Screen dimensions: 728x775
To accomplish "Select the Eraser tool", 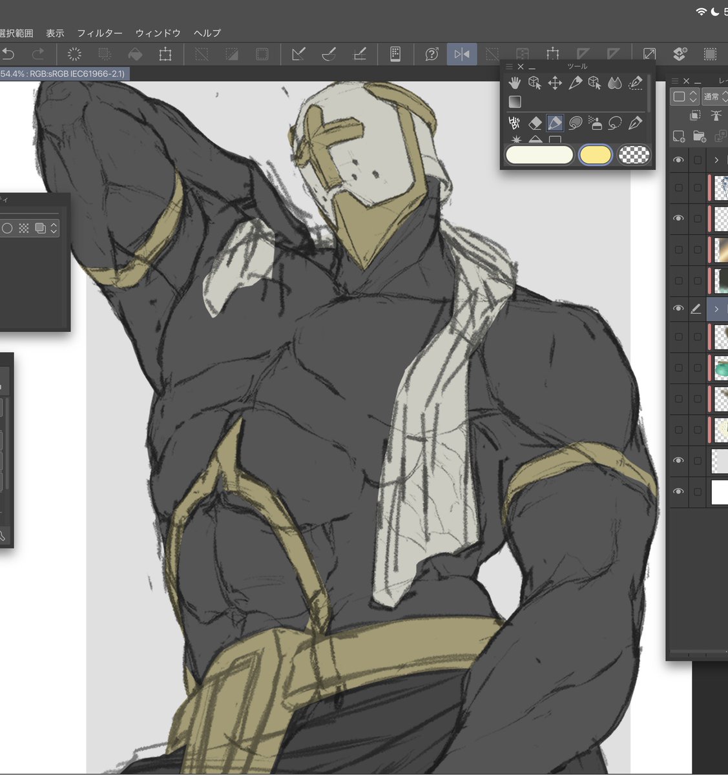I will click(535, 123).
